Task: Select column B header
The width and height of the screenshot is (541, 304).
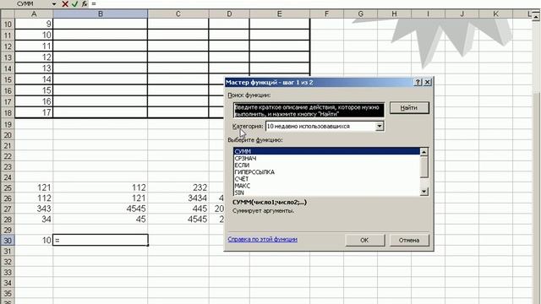Action: 100,14
